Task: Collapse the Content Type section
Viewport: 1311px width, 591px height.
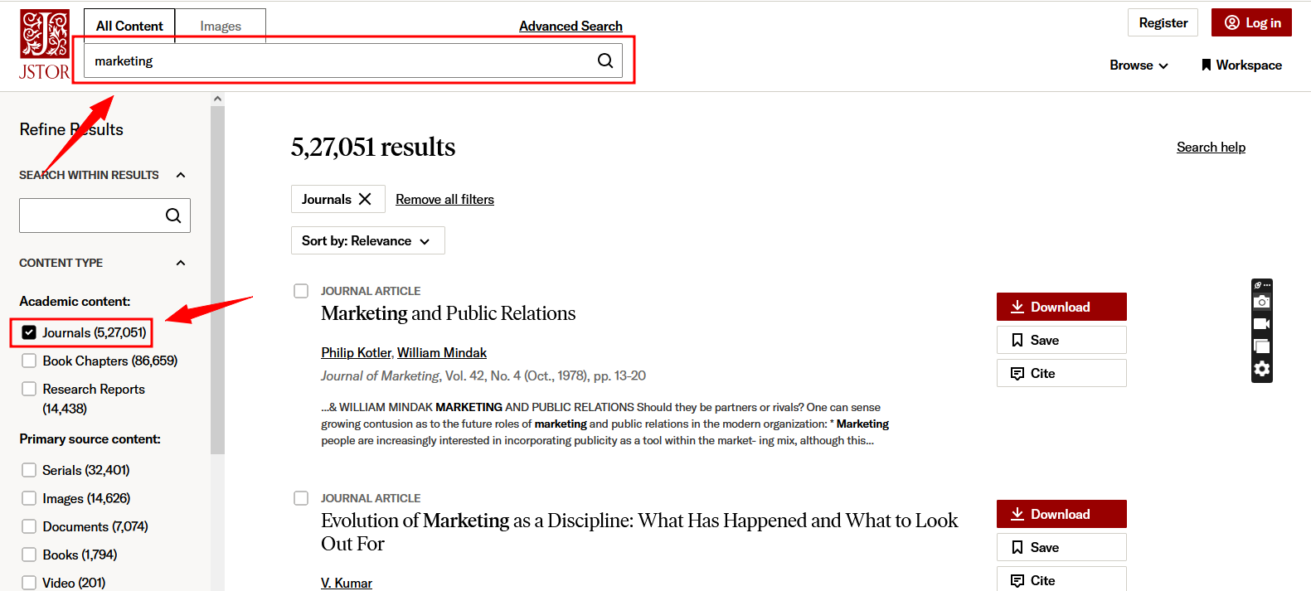Action: (x=181, y=263)
